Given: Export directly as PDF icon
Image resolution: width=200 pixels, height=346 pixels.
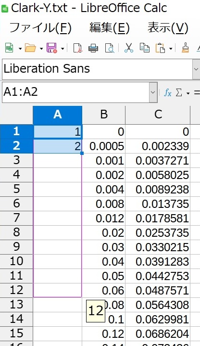Looking at the screenshot, I should coord(77,48).
